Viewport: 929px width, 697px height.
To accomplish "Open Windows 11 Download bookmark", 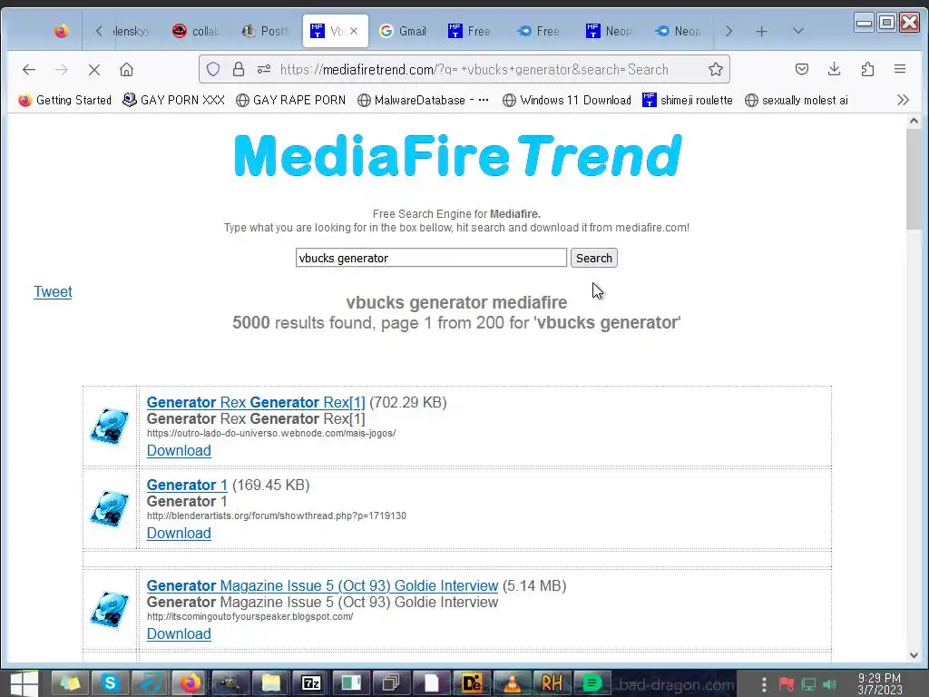I will [x=566, y=100].
